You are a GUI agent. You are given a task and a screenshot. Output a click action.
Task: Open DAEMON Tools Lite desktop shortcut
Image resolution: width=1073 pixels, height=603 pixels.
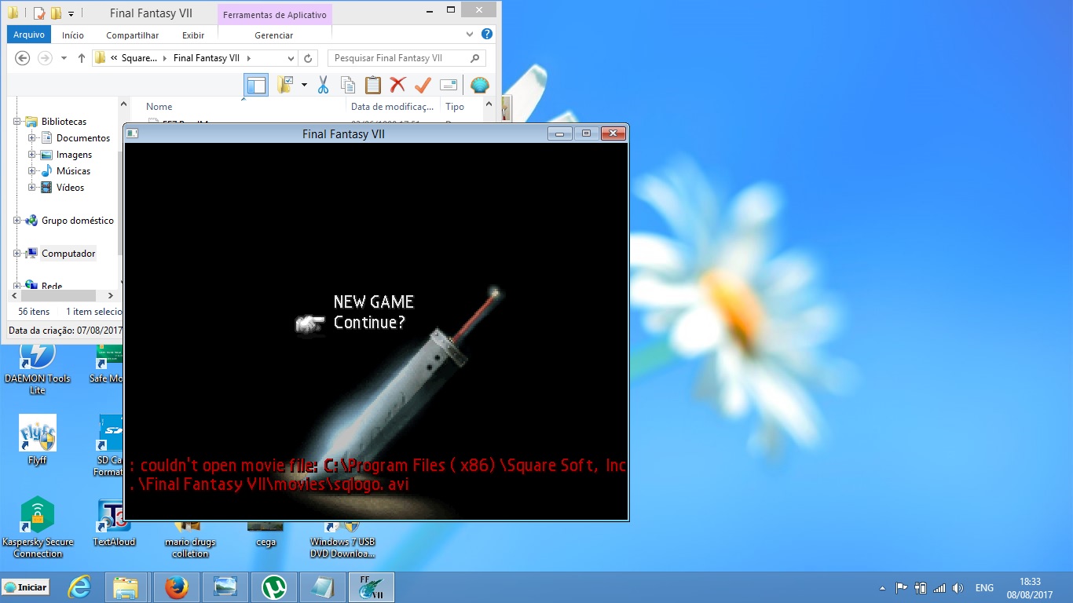(38, 367)
